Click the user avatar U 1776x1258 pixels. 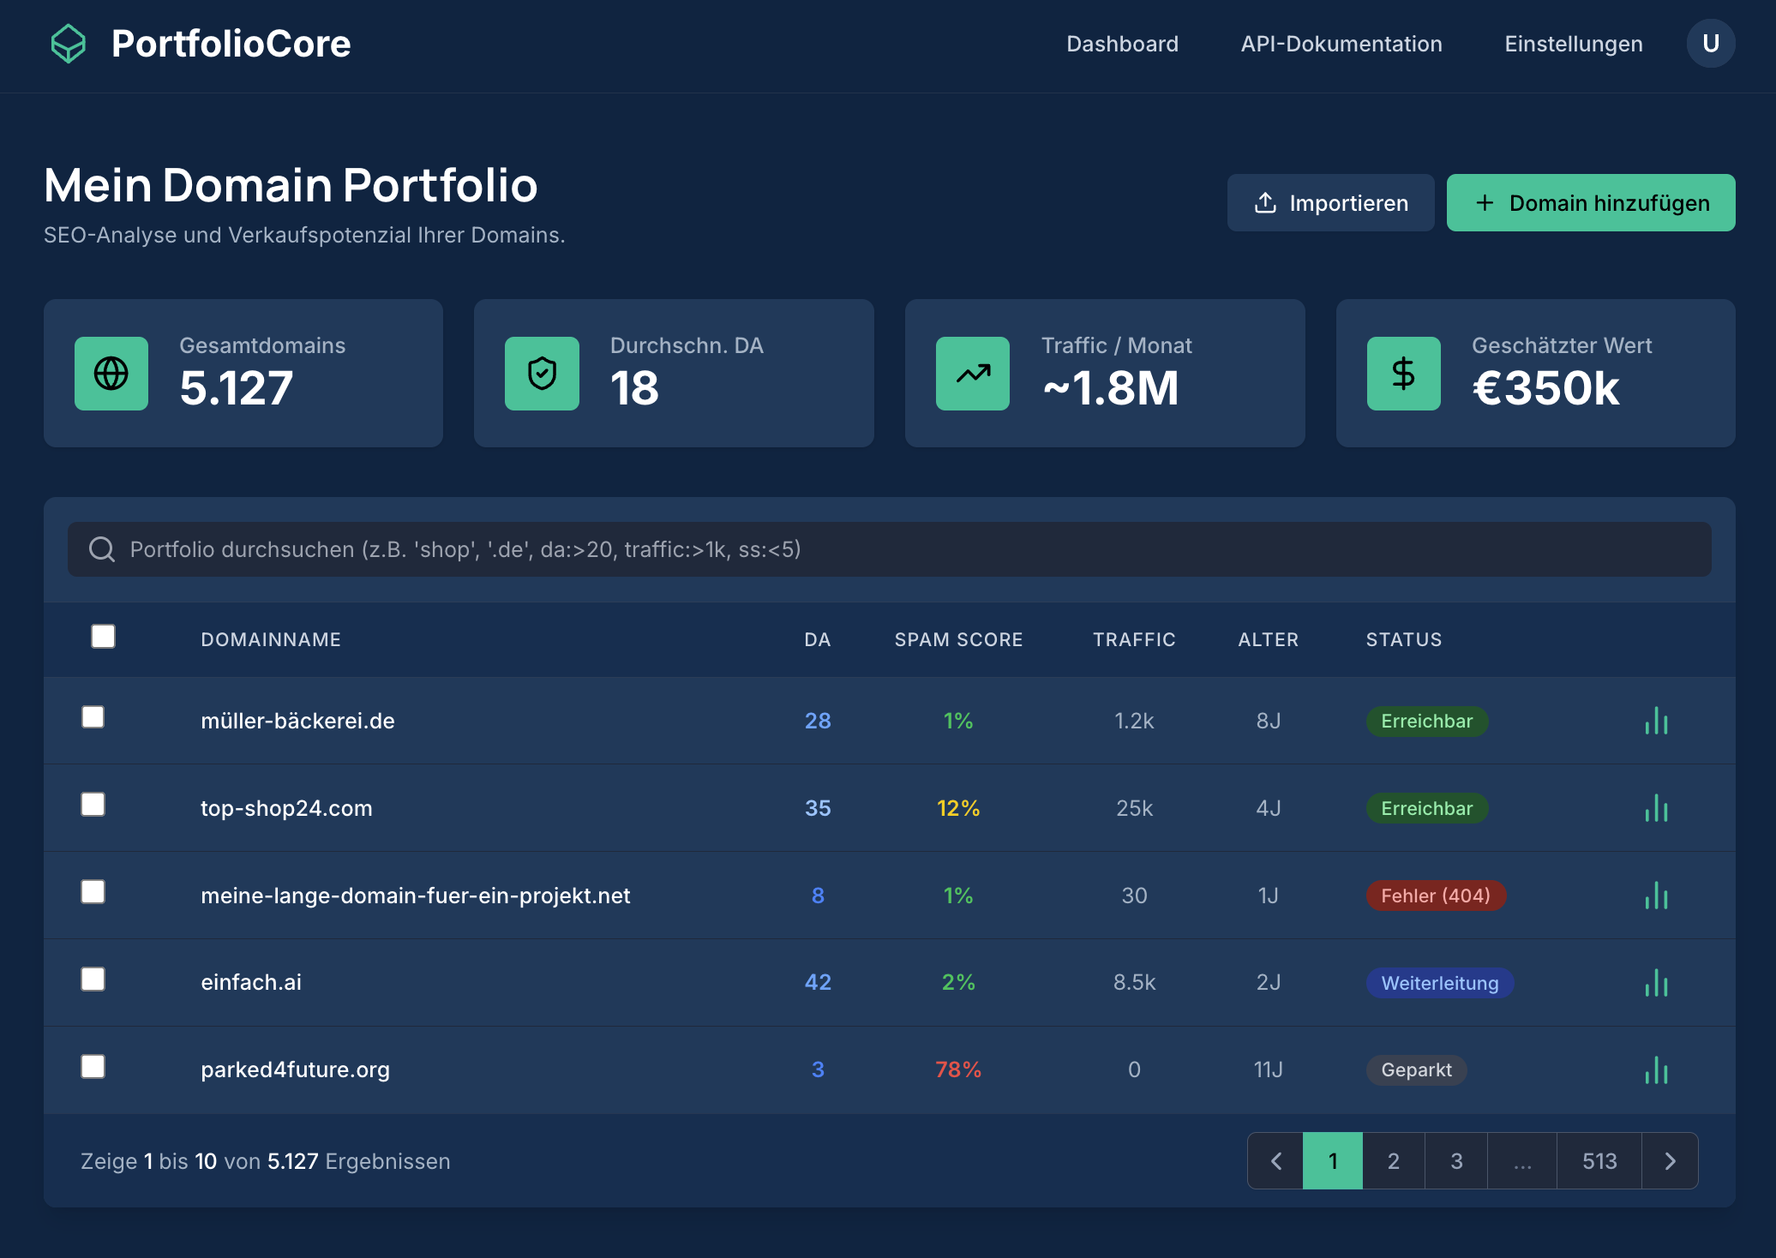click(x=1711, y=43)
